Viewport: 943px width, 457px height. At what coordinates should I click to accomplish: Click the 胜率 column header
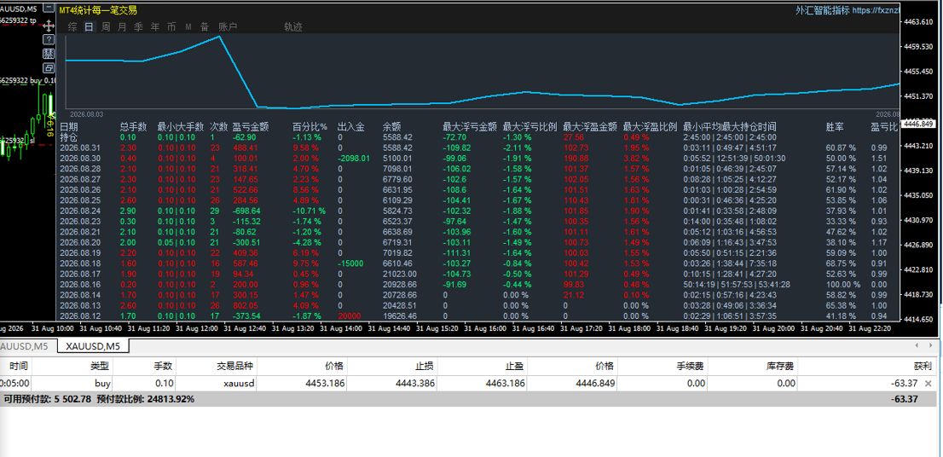(x=835, y=127)
